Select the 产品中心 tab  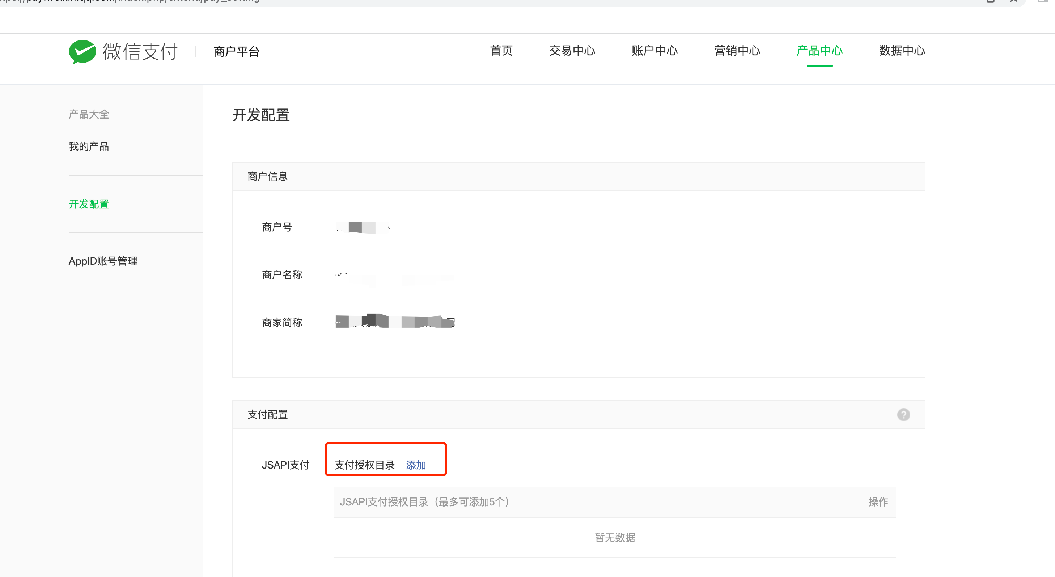(819, 51)
